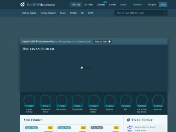The height and width of the screenshot is (132, 176).
Task: Filter by Türkçe Dublaj
Action: (x=29, y=13)
